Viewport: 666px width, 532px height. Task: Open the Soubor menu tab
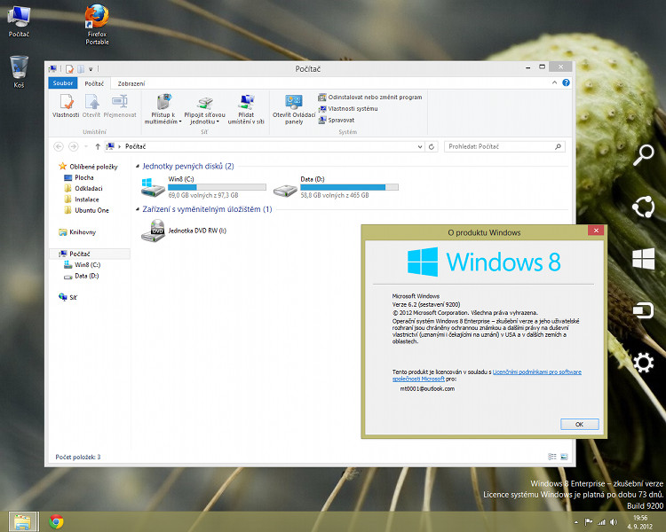[x=63, y=83]
